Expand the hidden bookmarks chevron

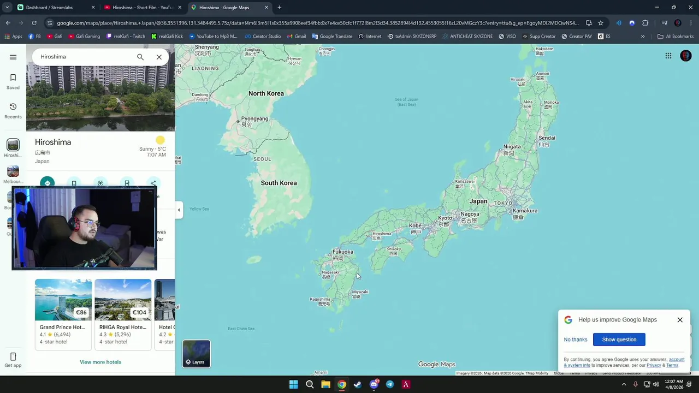[x=643, y=37]
